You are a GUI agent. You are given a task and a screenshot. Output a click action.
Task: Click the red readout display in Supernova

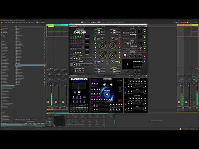(x=120, y=100)
